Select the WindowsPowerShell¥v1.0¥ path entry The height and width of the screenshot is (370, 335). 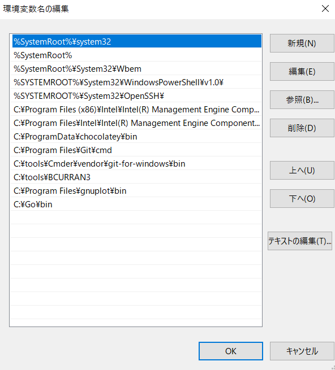[136, 82]
